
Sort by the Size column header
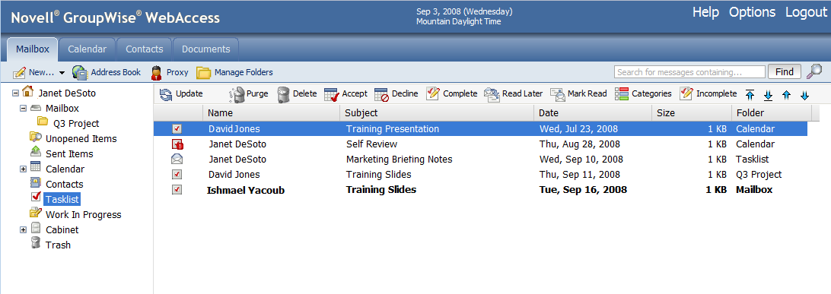(692, 112)
